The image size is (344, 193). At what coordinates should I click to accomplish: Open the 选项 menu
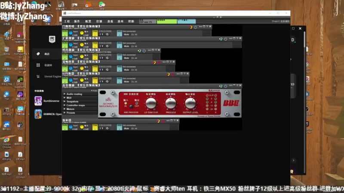point(120,21)
